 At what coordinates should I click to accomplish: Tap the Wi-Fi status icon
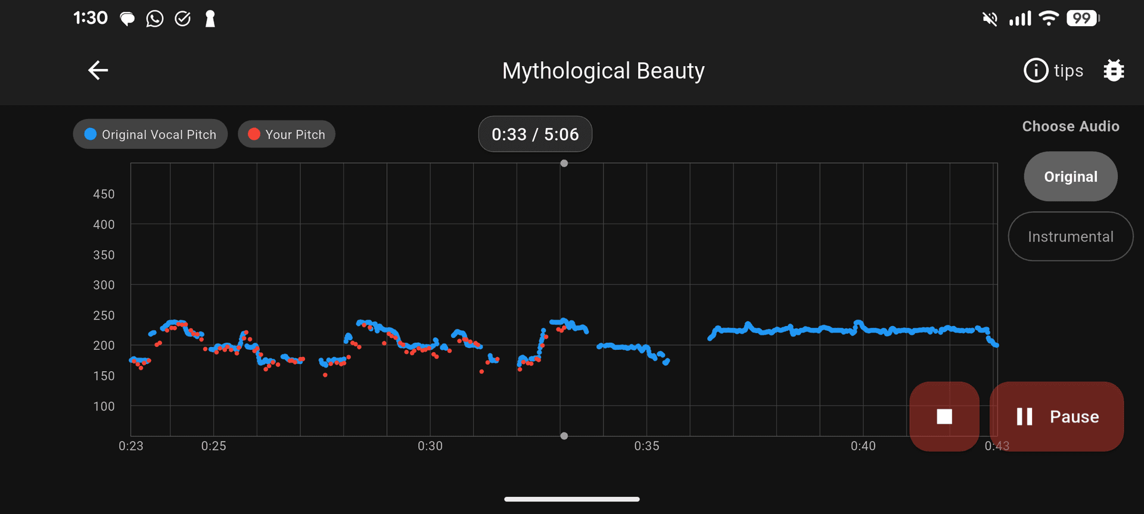1048,18
